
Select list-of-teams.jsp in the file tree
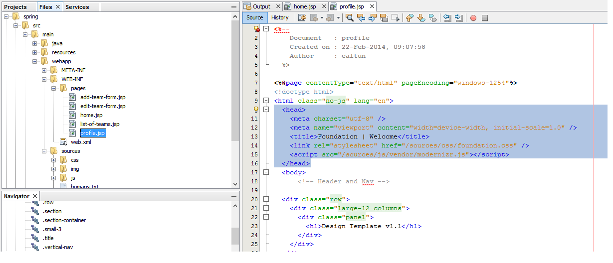tap(100, 124)
